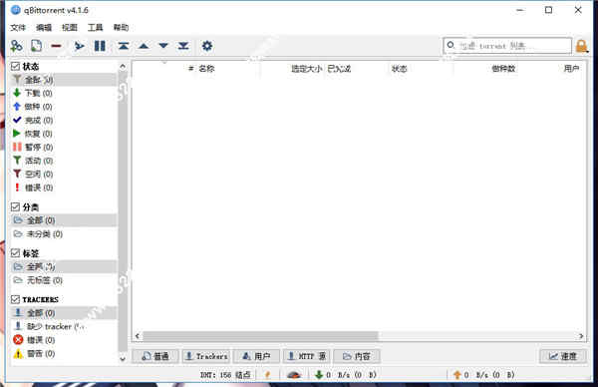
Task: Open options via the gear icon
Action: [x=207, y=46]
